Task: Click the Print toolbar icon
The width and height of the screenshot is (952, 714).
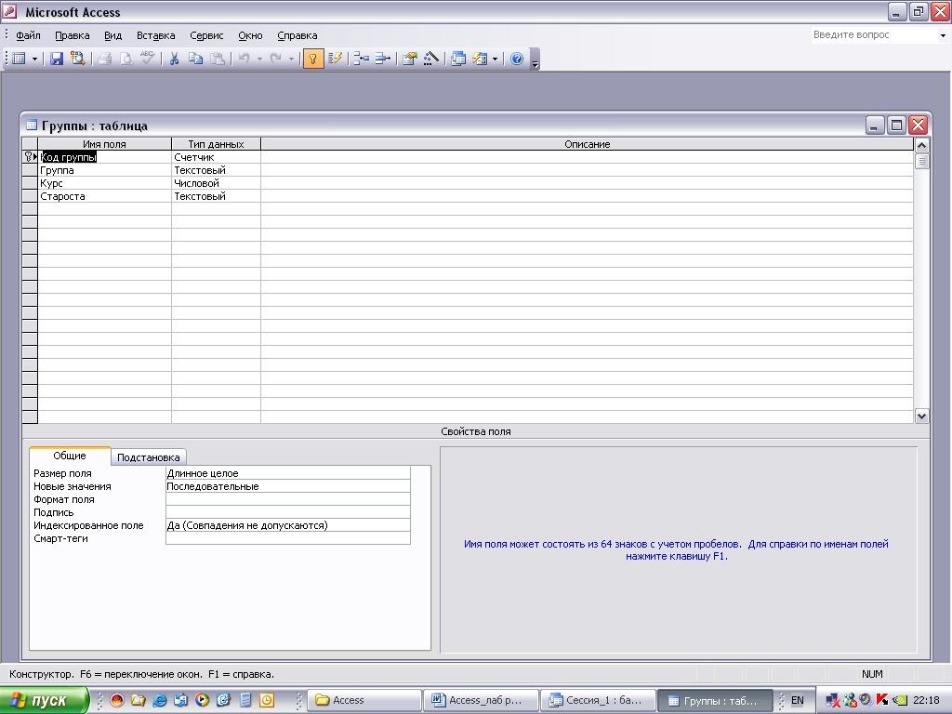Action: click(x=105, y=59)
